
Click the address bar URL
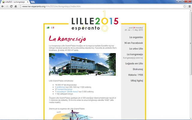tap(51, 6)
